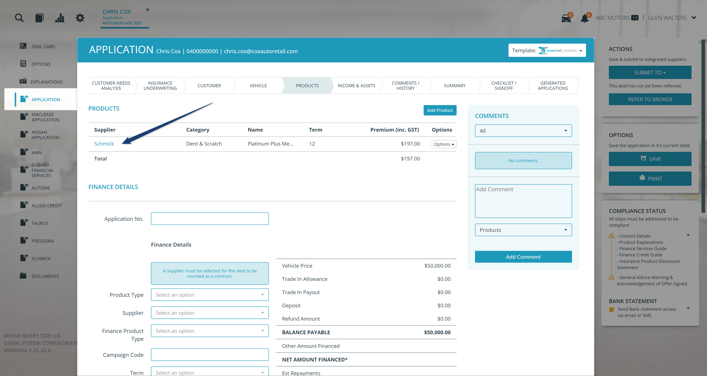Open Explanations in sidebar
707x376 pixels.
coord(41,82)
